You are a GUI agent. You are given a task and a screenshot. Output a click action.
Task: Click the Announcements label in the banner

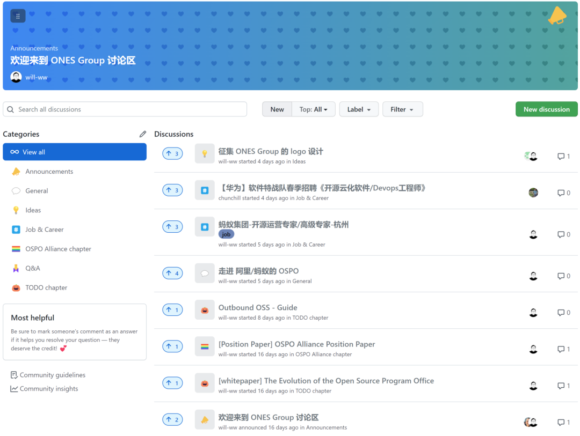pyautogui.click(x=34, y=48)
